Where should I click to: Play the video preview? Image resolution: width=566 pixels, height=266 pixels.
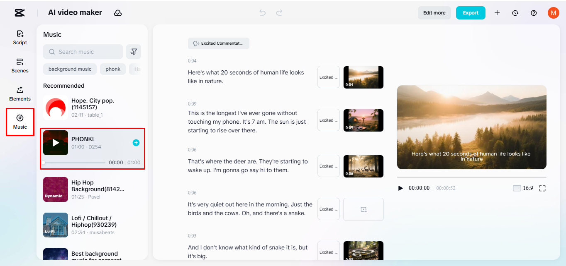[x=400, y=188]
